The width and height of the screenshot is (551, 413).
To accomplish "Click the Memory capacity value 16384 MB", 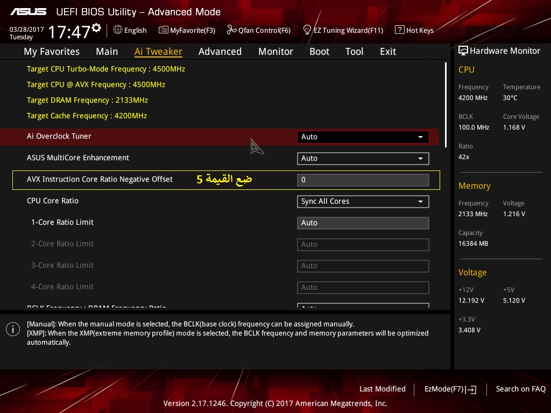I will coord(473,244).
